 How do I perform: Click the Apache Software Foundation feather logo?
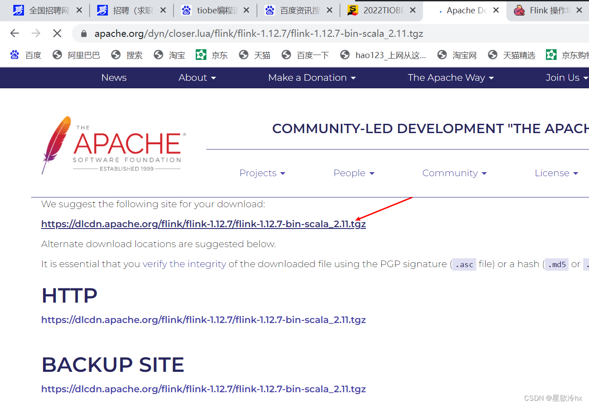click(x=114, y=145)
